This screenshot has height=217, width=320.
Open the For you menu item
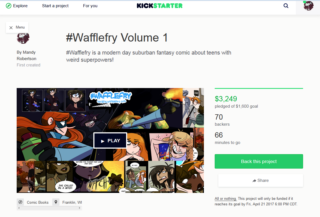click(90, 6)
